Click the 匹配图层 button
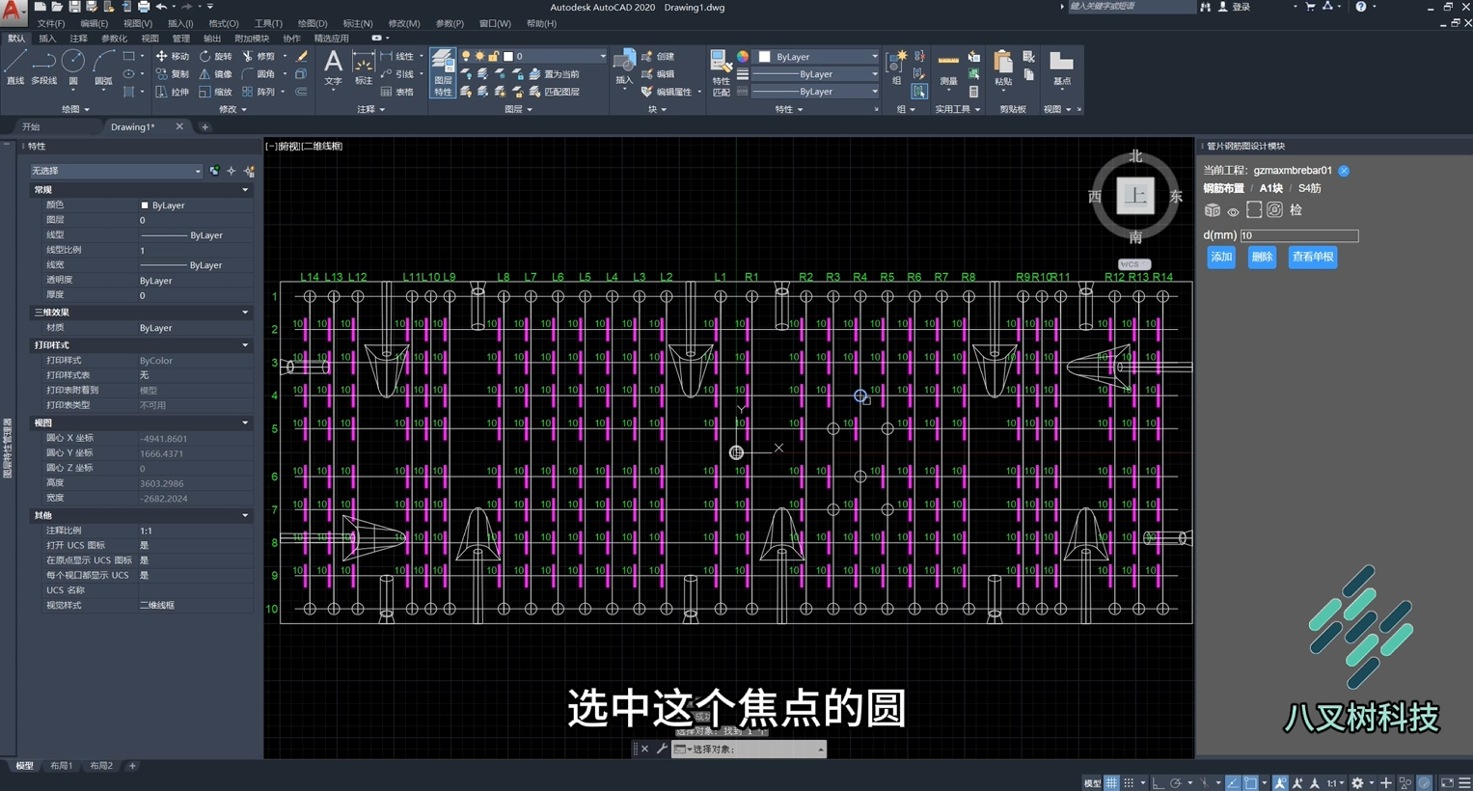1473x791 pixels. [555, 92]
